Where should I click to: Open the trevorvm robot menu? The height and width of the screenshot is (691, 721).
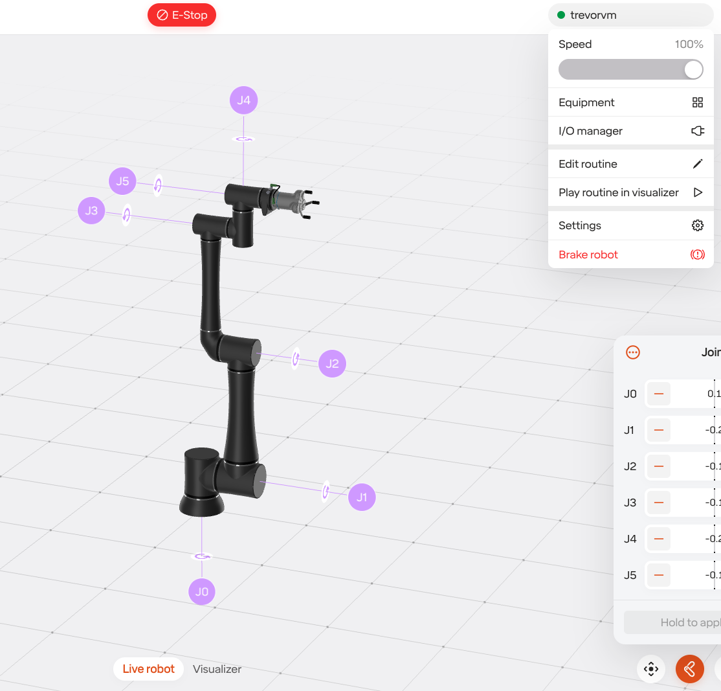[630, 15]
